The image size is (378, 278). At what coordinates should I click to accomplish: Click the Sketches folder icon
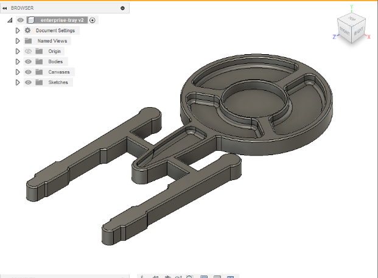(39, 82)
